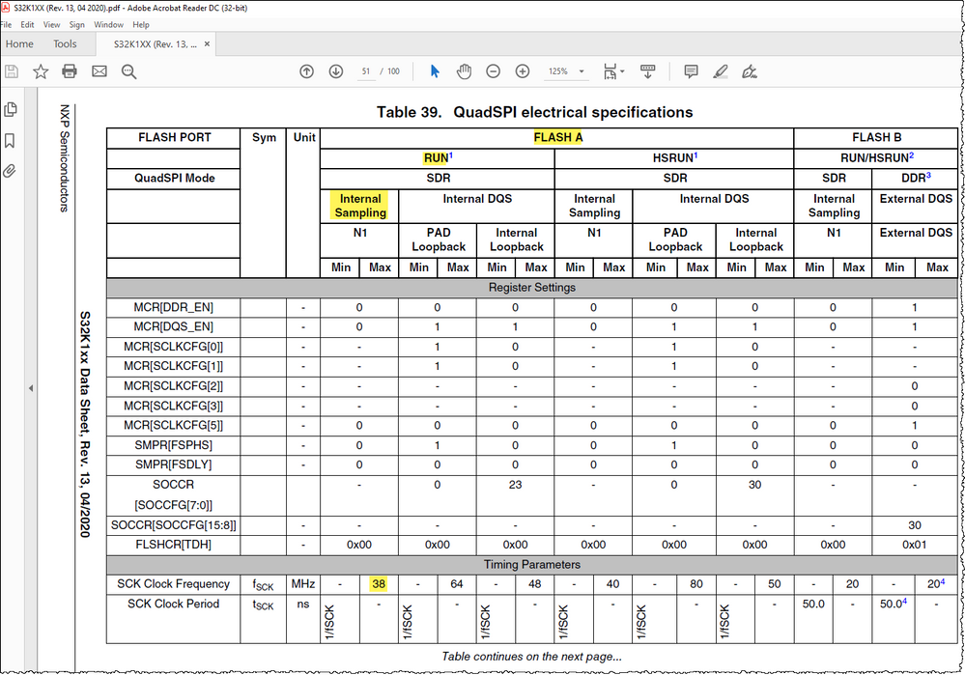The width and height of the screenshot is (965, 675).
Task: Switch to the Tools tab
Action: click(x=65, y=44)
